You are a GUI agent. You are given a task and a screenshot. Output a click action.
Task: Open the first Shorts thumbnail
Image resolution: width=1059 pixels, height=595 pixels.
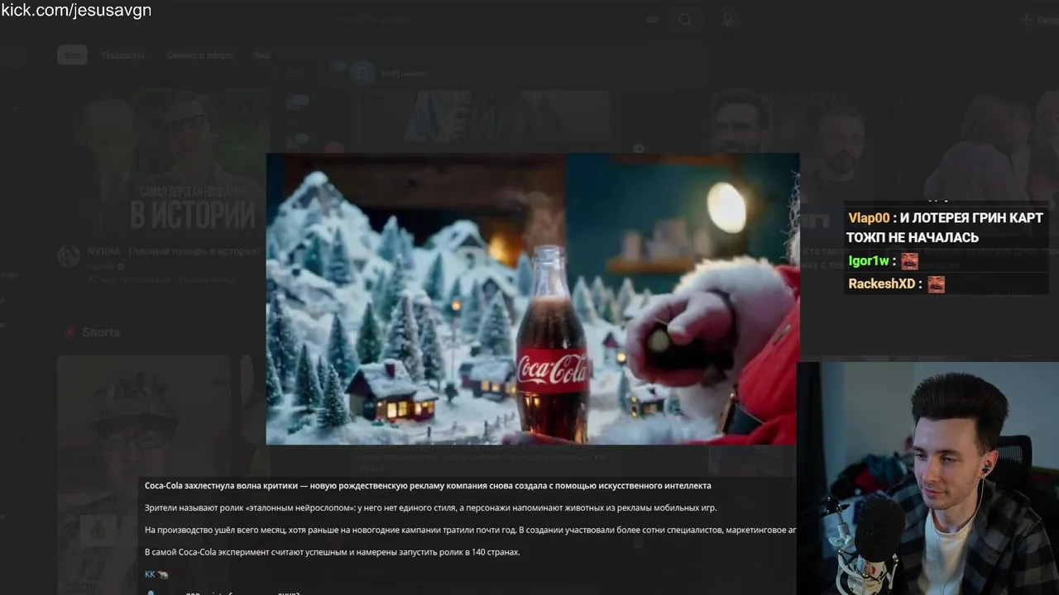[x=144, y=475]
